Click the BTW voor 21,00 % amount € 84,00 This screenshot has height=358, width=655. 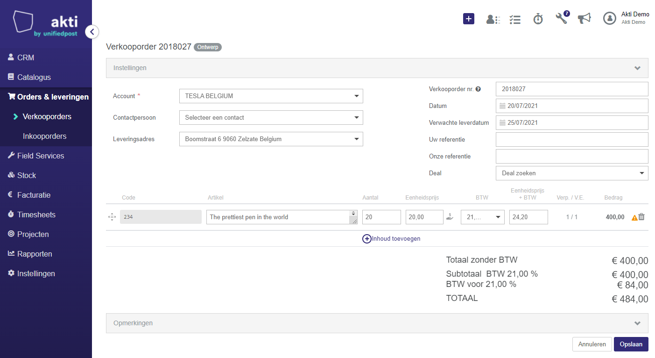tap(633, 285)
